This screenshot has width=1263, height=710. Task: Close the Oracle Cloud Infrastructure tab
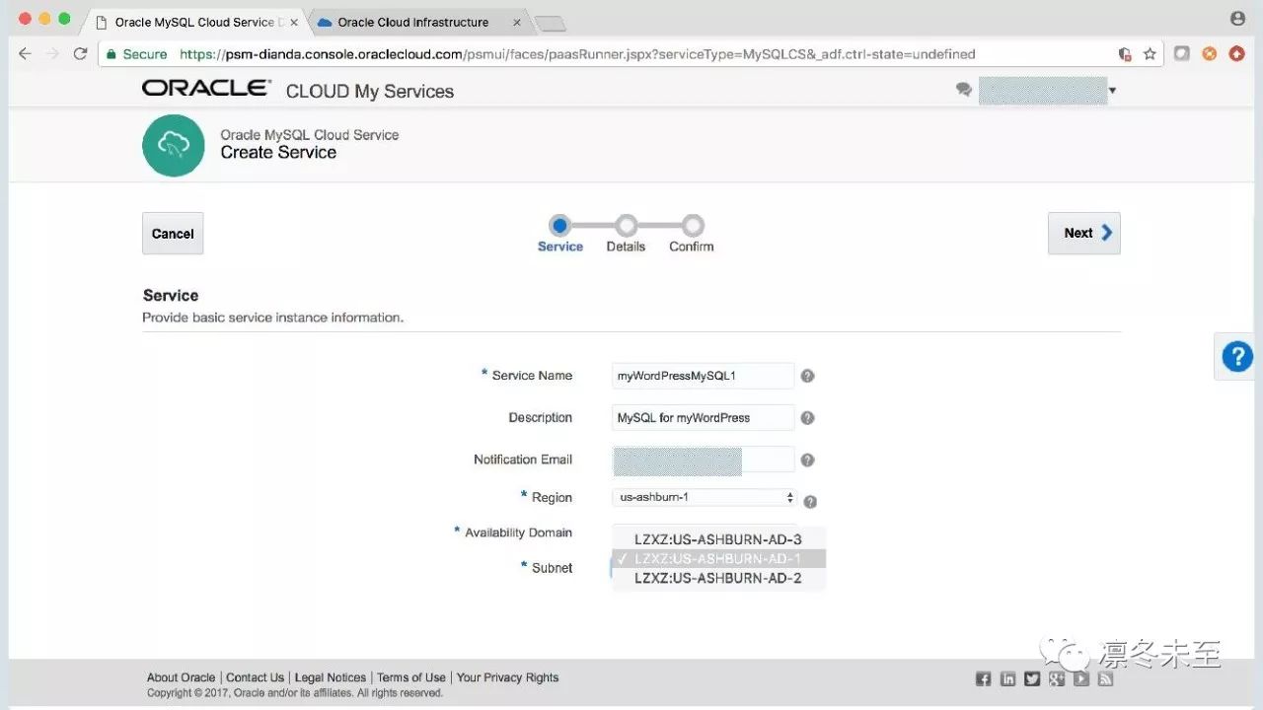pyautogui.click(x=517, y=22)
